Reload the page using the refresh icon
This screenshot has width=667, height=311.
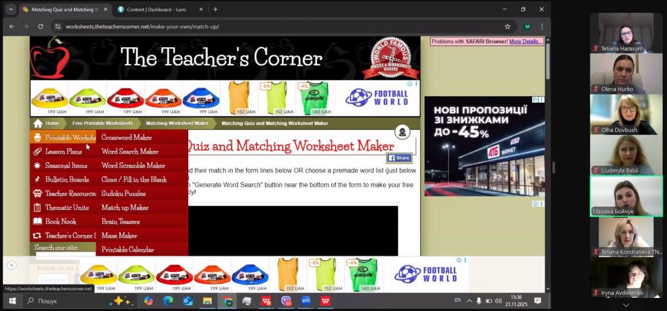pos(40,26)
